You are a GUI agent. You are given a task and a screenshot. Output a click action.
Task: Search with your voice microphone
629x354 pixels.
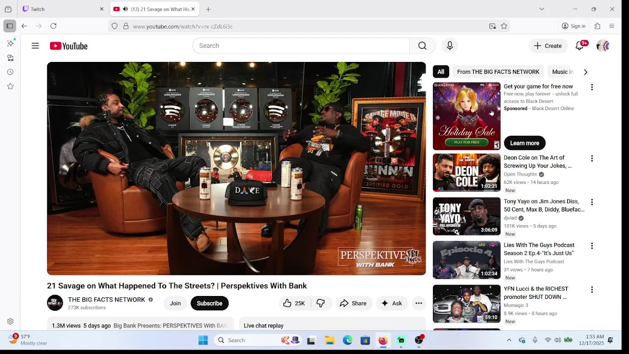point(450,46)
